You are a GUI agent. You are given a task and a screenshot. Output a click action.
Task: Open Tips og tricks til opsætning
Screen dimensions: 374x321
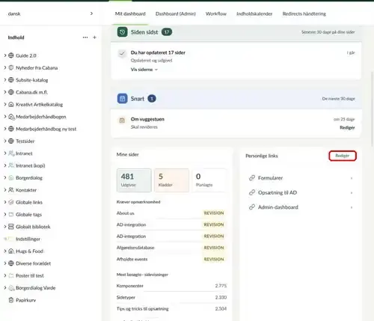click(x=171, y=309)
